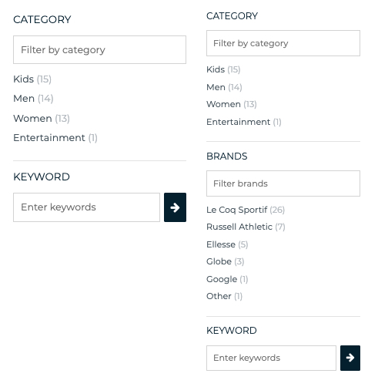Image resolution: width=378 pixels, height=387 pixels.
Task: Pick Women category in right panel
Action: (x=232, y=104)
